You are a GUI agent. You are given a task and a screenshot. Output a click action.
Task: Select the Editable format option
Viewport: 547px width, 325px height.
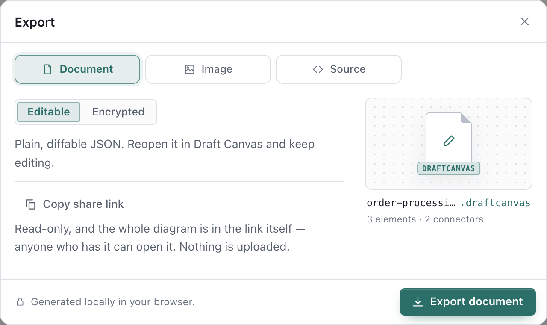49,112
